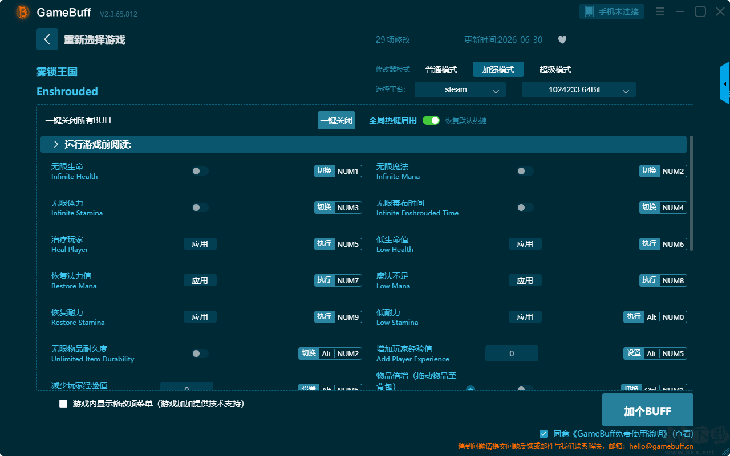Click the info icon beside 物品倍增
Image resolution: width=730 pixels, height=456 pixels.
471,389
